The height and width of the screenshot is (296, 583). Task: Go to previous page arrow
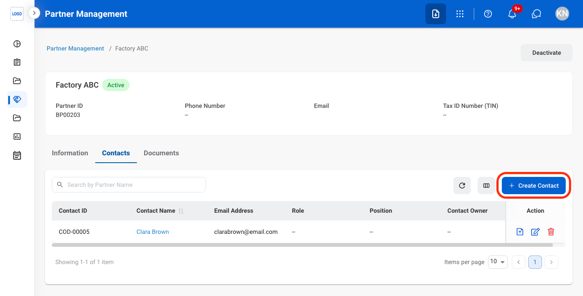tap(519, 262)
